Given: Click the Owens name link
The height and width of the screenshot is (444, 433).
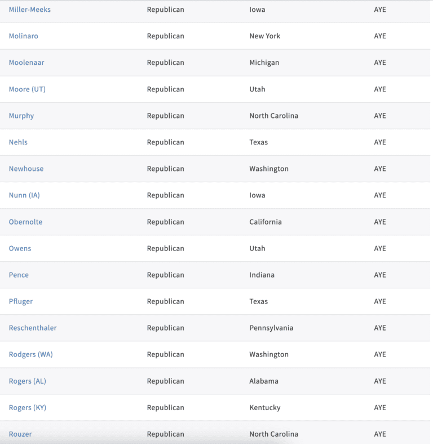Looking at the screenshot, I should [20, 248].
